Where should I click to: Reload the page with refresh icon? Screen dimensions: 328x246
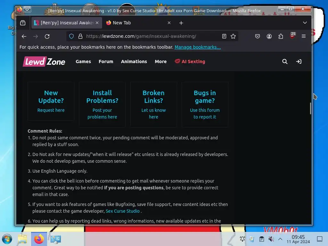[47, 37]
